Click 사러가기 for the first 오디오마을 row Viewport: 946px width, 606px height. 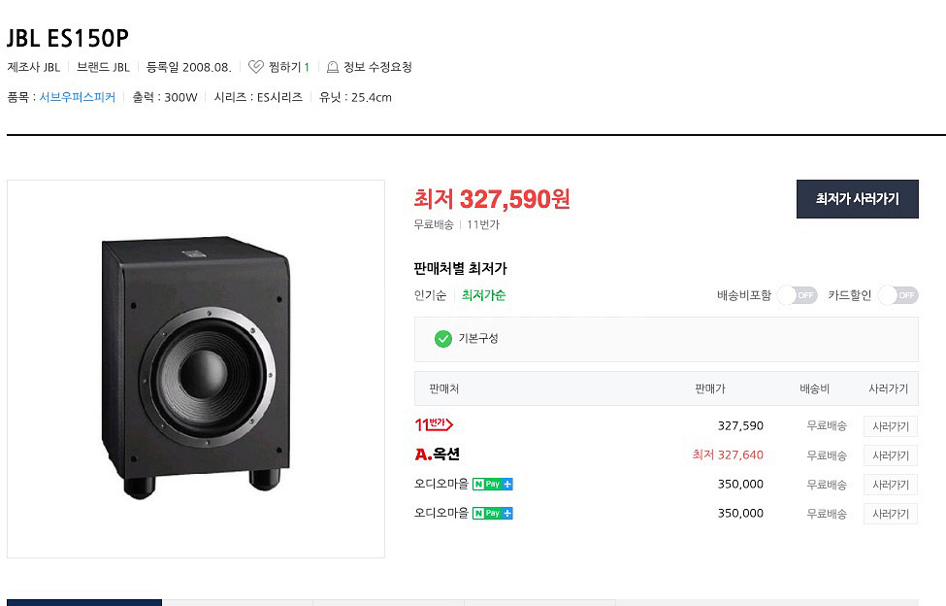pyautogui.click(x=891, y=485)
